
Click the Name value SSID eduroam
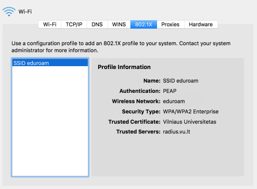point(180,81)
